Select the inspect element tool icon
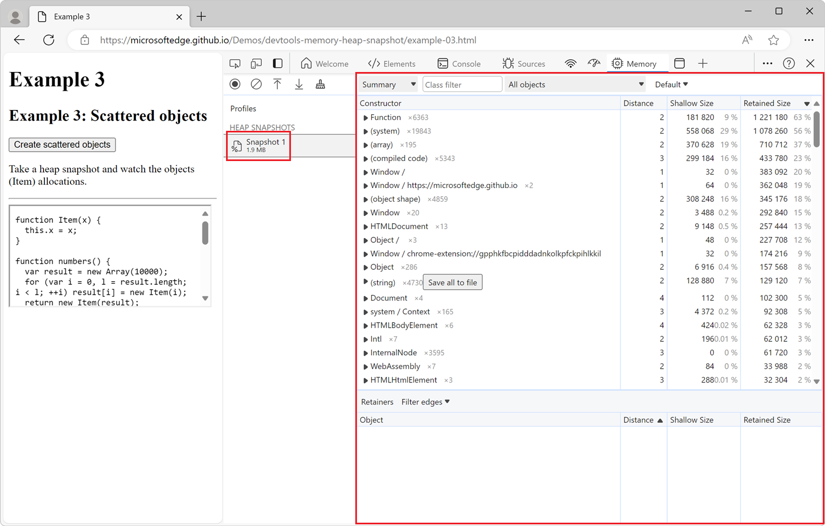This screenshot has height=526, width=825. 235,64
